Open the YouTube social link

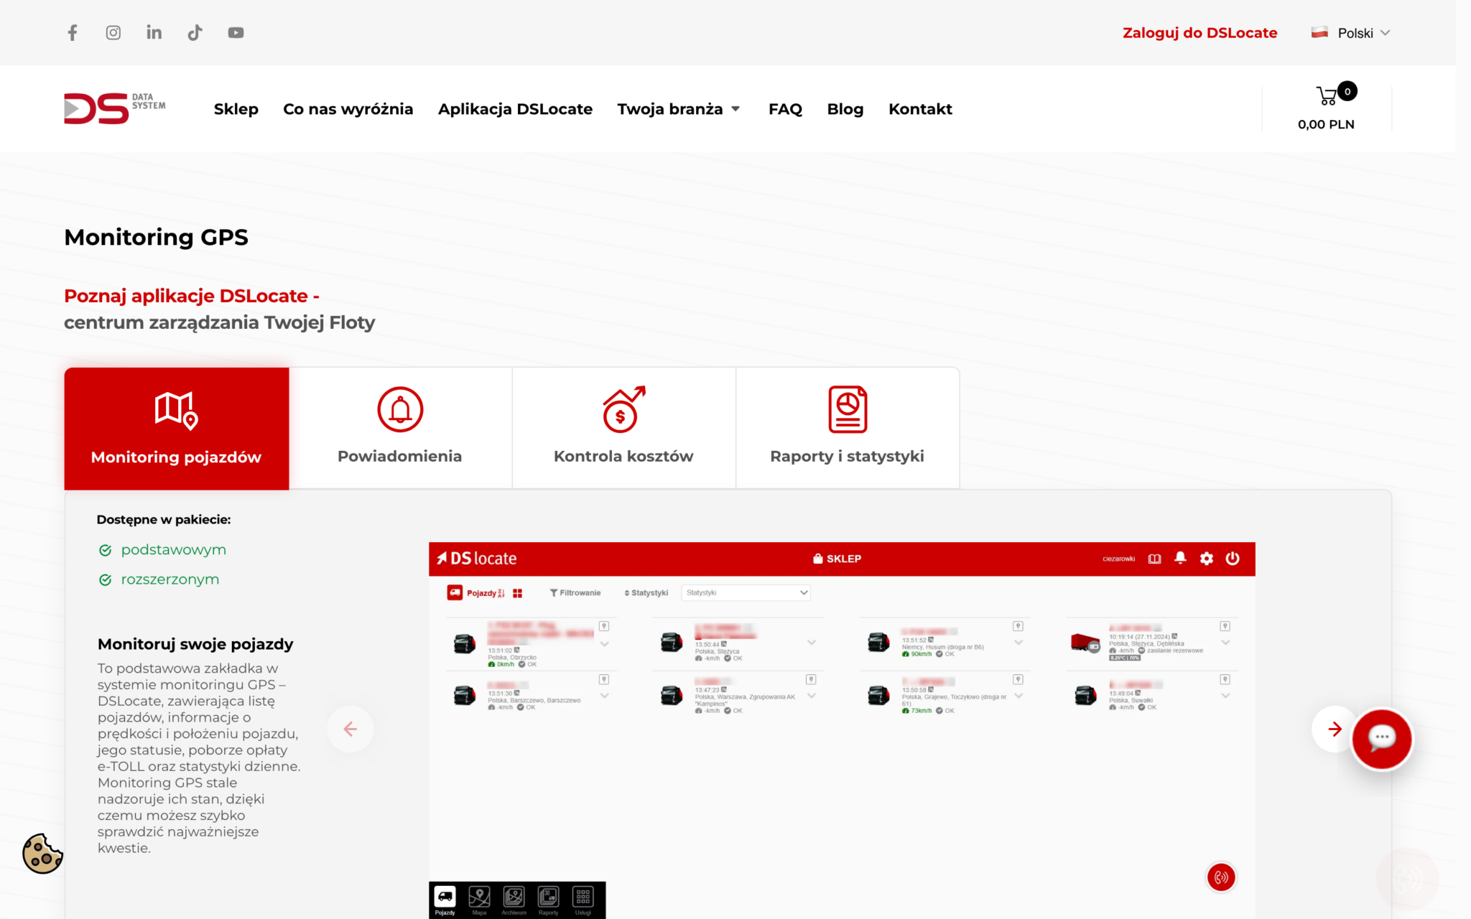coord(236,33)
